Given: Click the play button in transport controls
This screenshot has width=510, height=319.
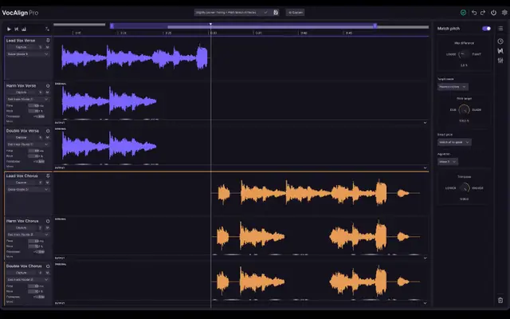Looking at the screenshot, I should [9, 29].
